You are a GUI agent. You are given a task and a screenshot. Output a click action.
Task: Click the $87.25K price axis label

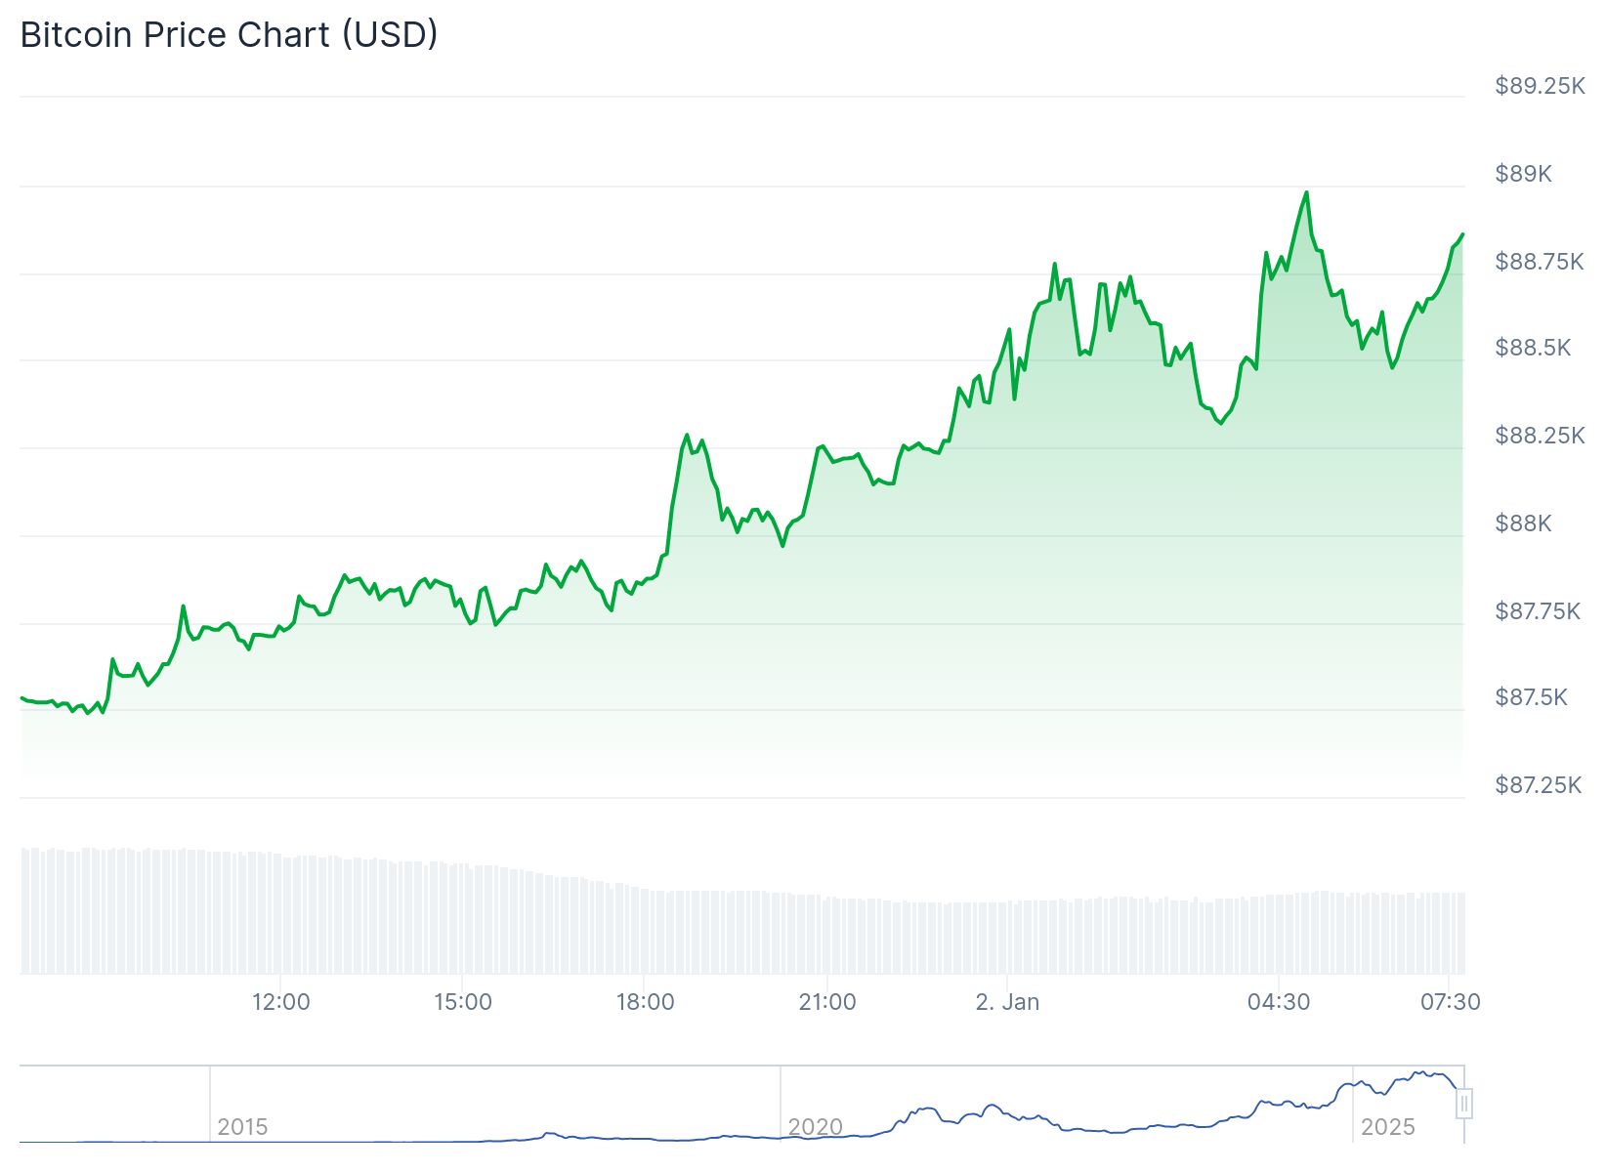[1538, 785]
